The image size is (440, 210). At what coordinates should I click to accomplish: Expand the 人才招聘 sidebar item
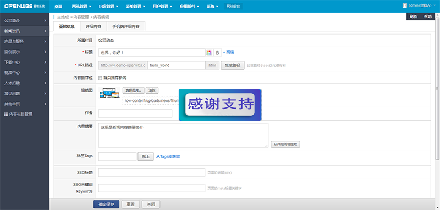click(25, 83)
